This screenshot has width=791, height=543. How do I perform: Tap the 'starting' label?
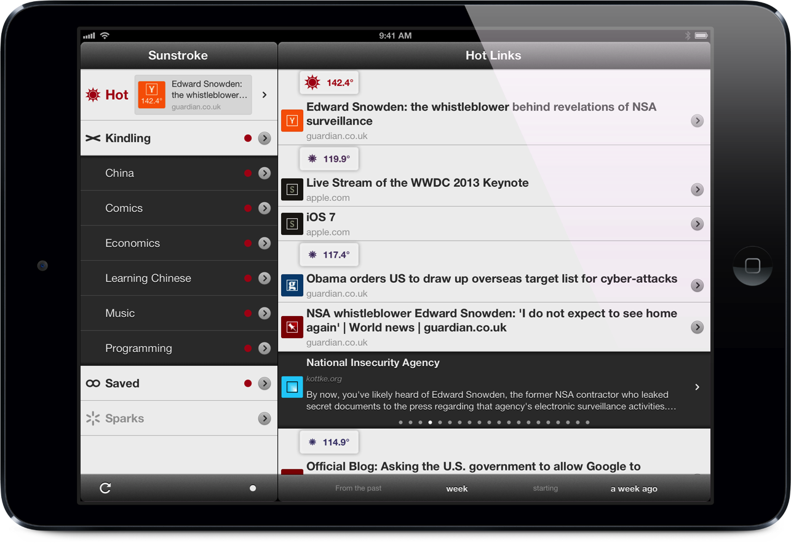pyautogui.click(x=546, y=488)
